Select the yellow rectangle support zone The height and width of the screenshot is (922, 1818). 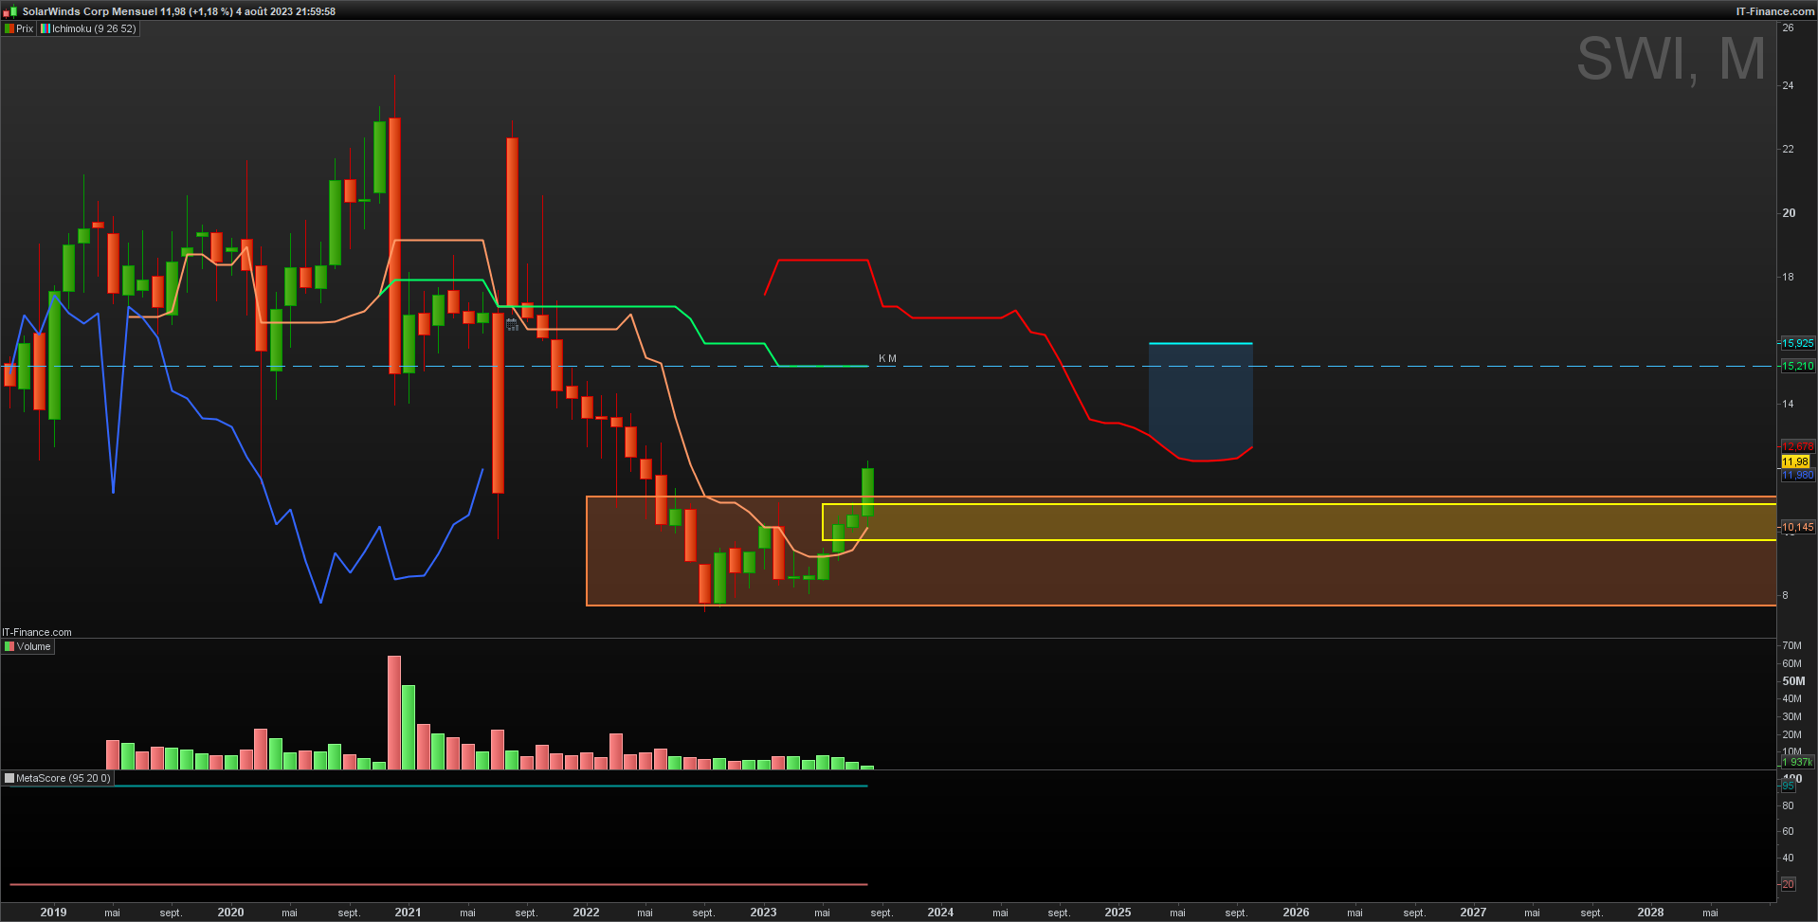click(x=1299, y=522)
